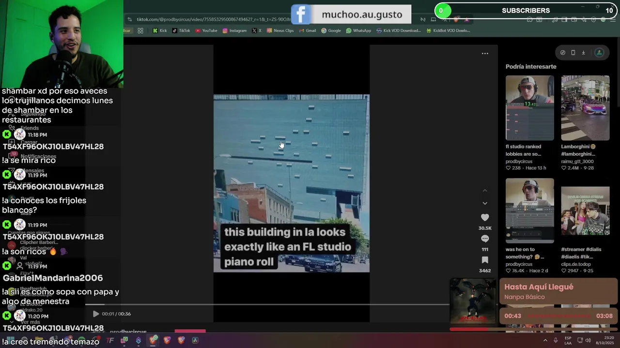This screenshot has height=348, width=620.
Task: Open the YouTube bookmark
Action: click(x=206, y=30)
